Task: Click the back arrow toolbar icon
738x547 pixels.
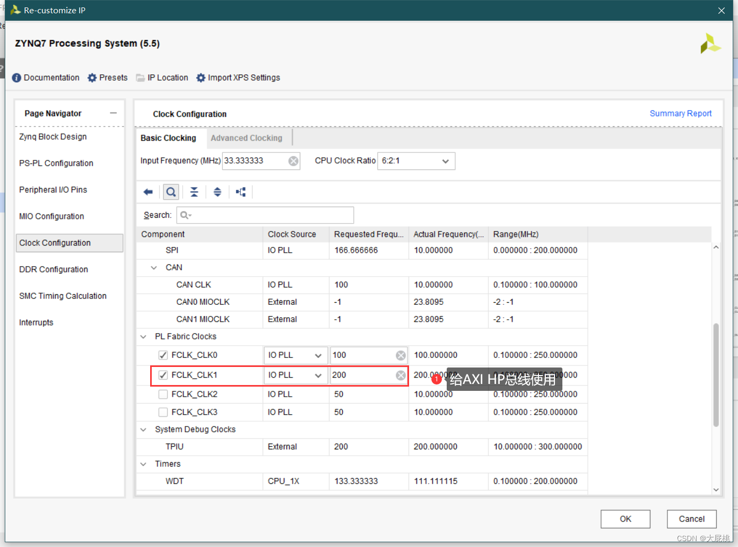Action: (148, 192)
